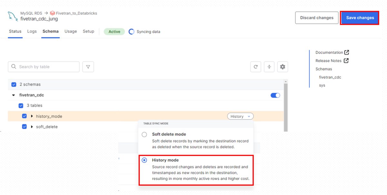
Task: Click the MySQL RDS breadcrumb text
Action: pyautogui.click(x=31, y=13)
